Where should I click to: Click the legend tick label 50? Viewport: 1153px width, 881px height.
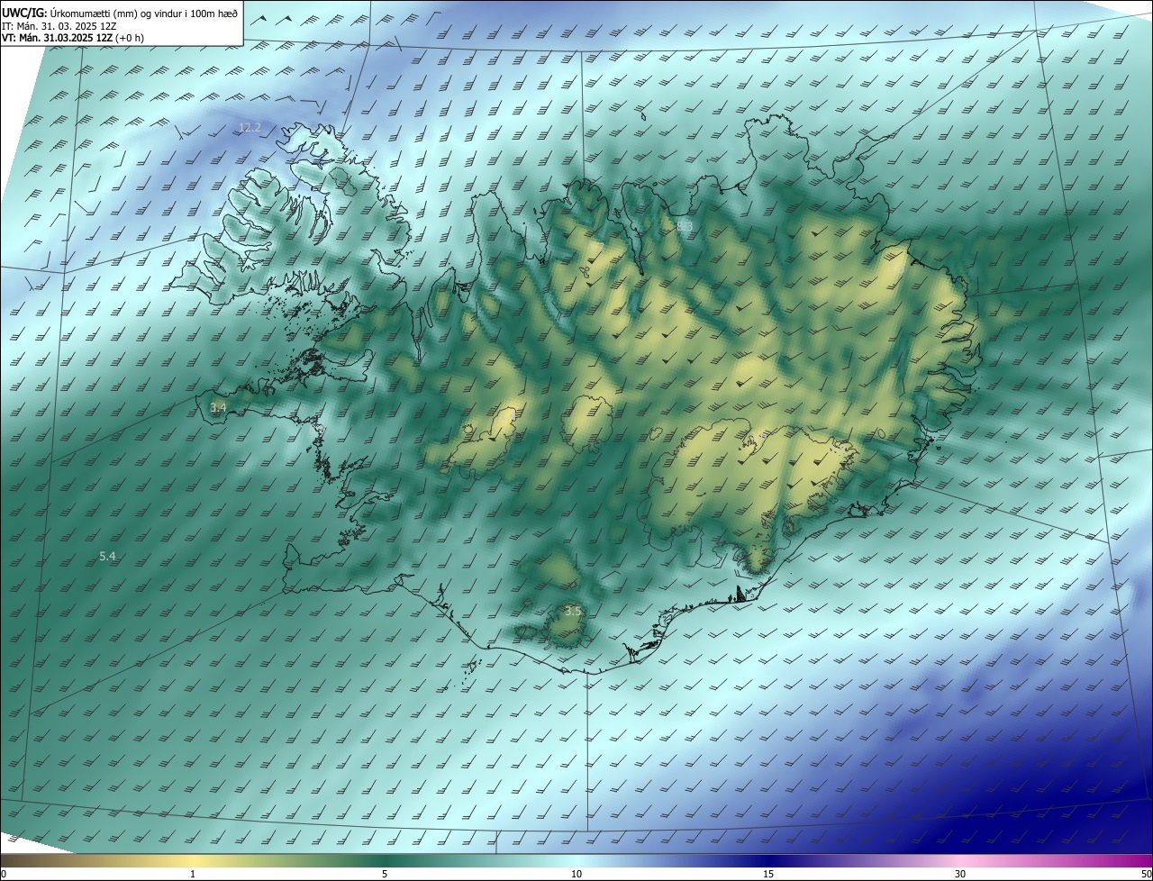click(1146, 874)
